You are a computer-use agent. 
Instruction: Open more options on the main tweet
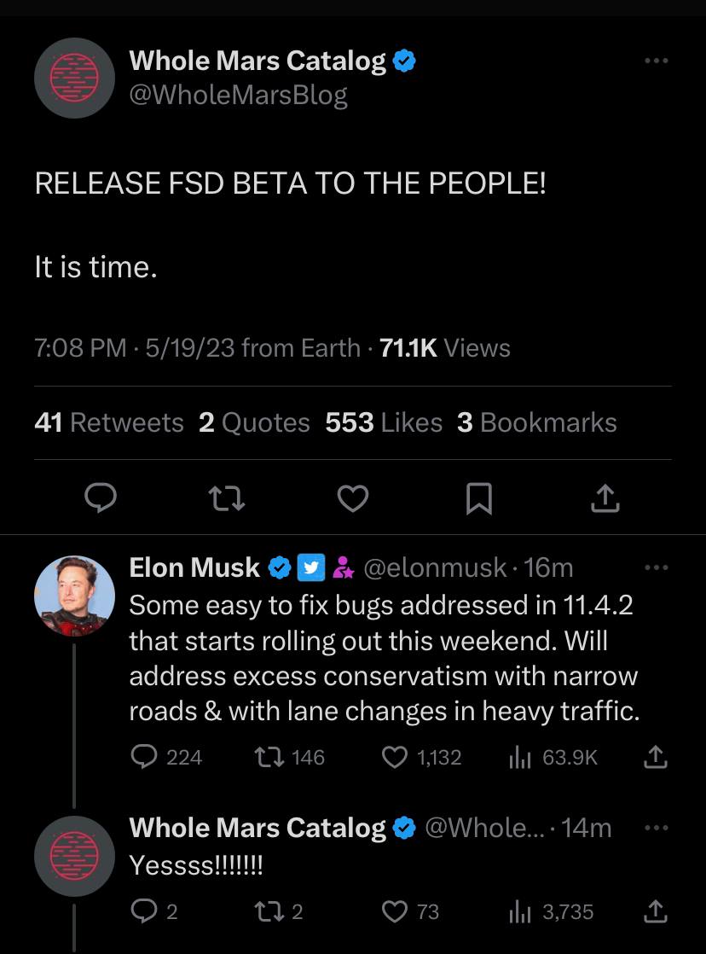pos(657,61)
